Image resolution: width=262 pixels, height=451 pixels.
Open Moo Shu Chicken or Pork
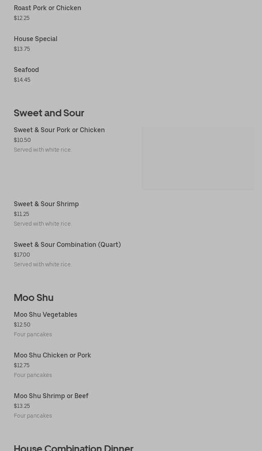[52, 355]
